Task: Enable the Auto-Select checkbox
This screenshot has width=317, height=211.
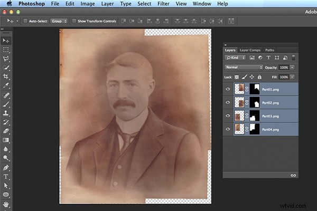Action: click(26, 21)
